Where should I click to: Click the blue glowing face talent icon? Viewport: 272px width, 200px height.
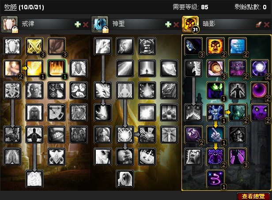237,46
